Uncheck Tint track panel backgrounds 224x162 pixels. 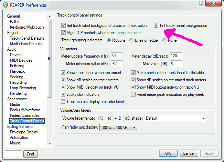coord(156,26)
